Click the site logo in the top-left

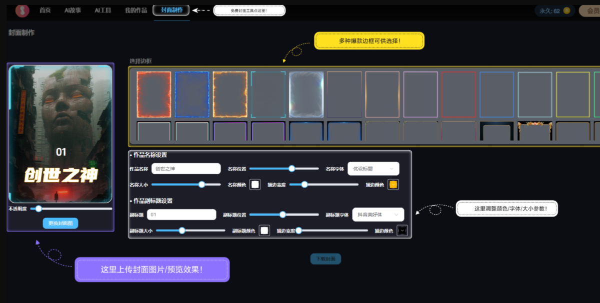(22, 10)
